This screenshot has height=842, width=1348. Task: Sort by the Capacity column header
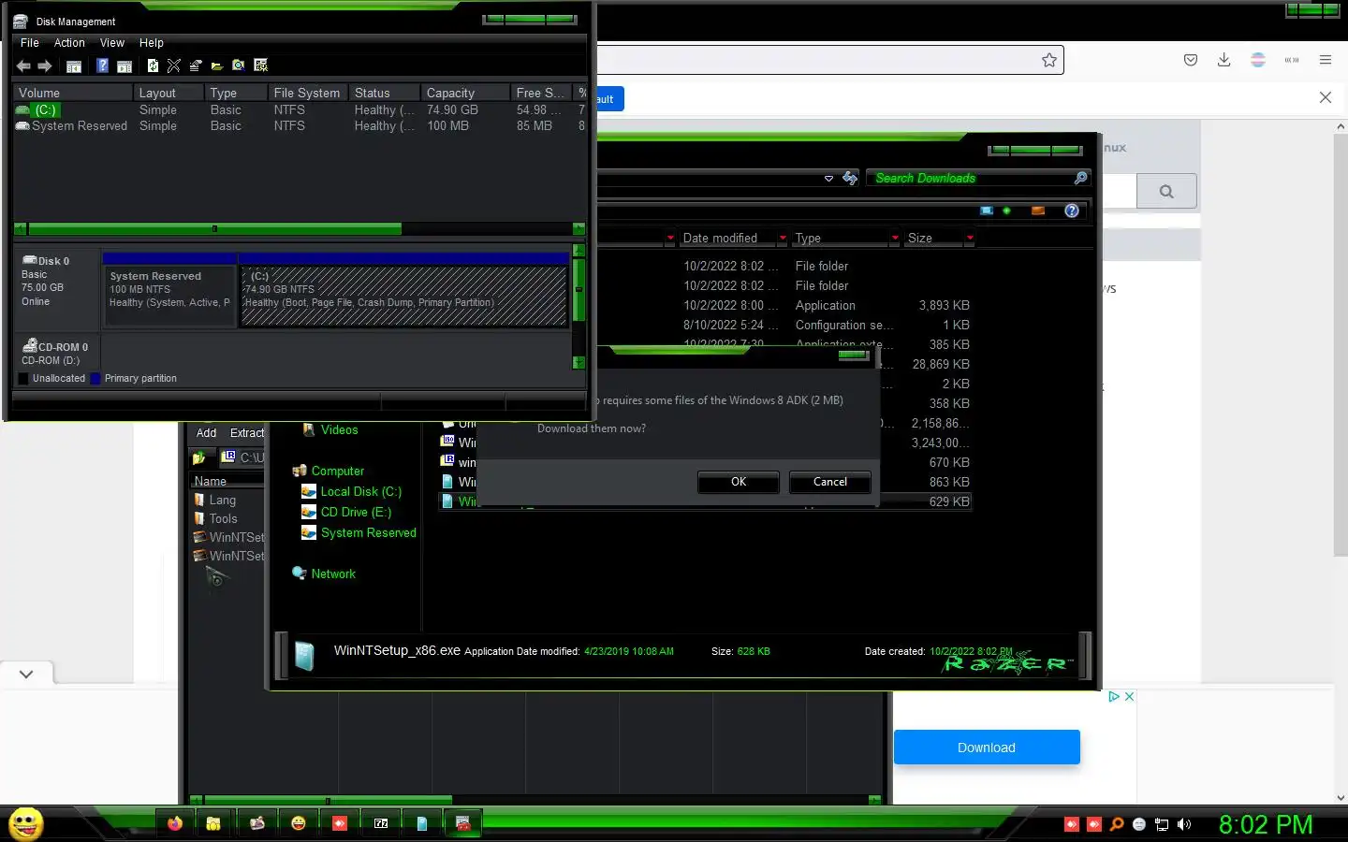[x=464, y=94]
